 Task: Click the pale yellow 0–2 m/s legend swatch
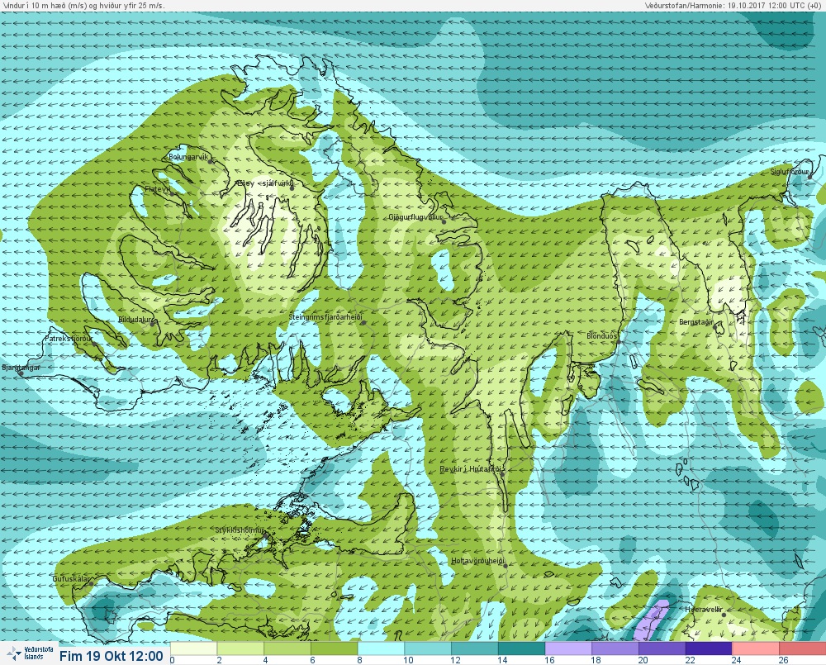tap(193, 648)
